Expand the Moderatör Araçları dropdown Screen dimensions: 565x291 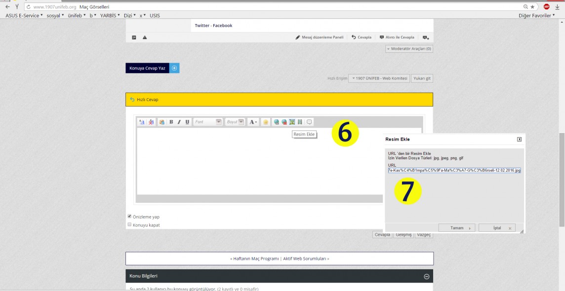pos(409,49)
